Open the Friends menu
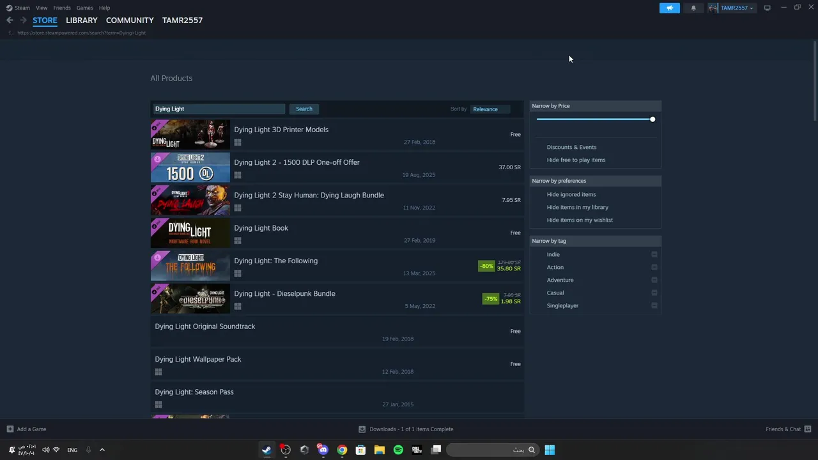The height and width of the screenshot is (460, 818). [x=62, y=8]
